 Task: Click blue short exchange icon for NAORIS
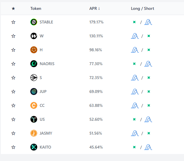pos(148,64)
